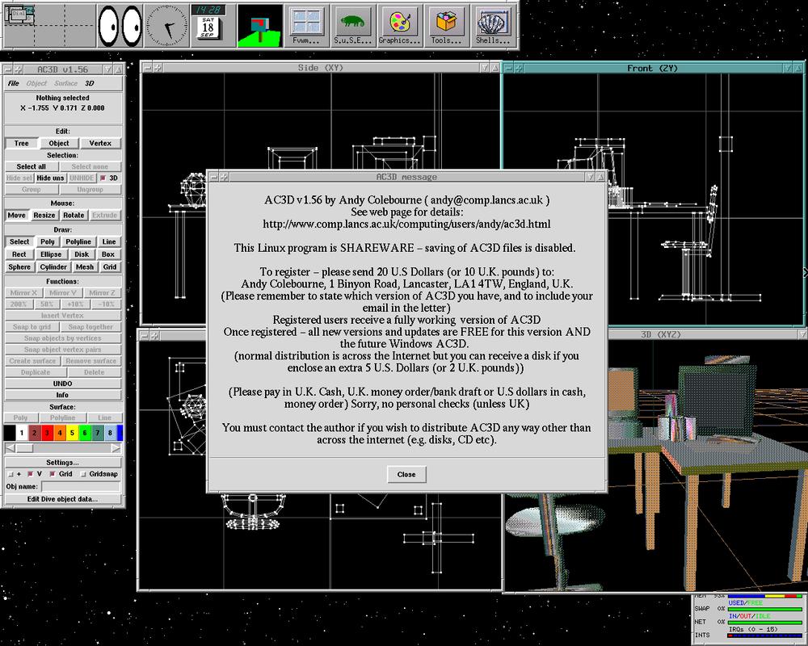The width and height of the screenshot is (808, 646).
Task: Open window menu of Side (XY) view
Action: click(147, 68)
